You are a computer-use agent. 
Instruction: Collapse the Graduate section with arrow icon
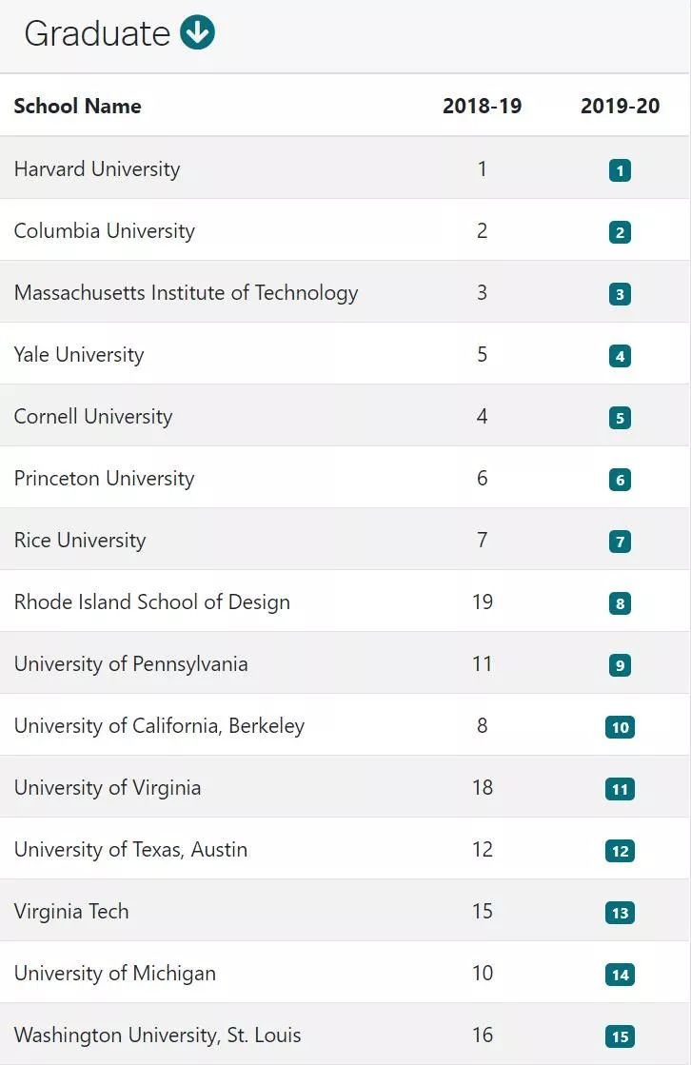point(197,32)
